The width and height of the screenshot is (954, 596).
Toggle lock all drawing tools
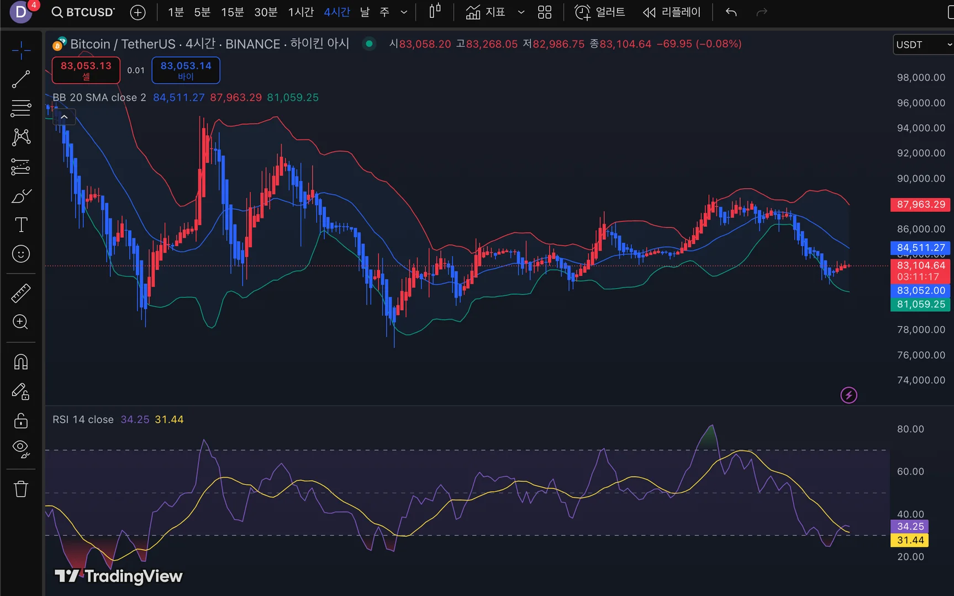coord(21,421)
